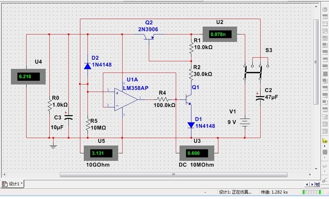Select the NPN transistor Q1
Image resolution: width=329 pixels, height=199 pixels.
(x=189, y=99)
